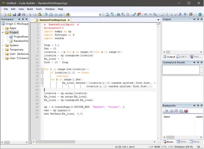Toggle pin on Workspace panel

click(x=23, y=19)
